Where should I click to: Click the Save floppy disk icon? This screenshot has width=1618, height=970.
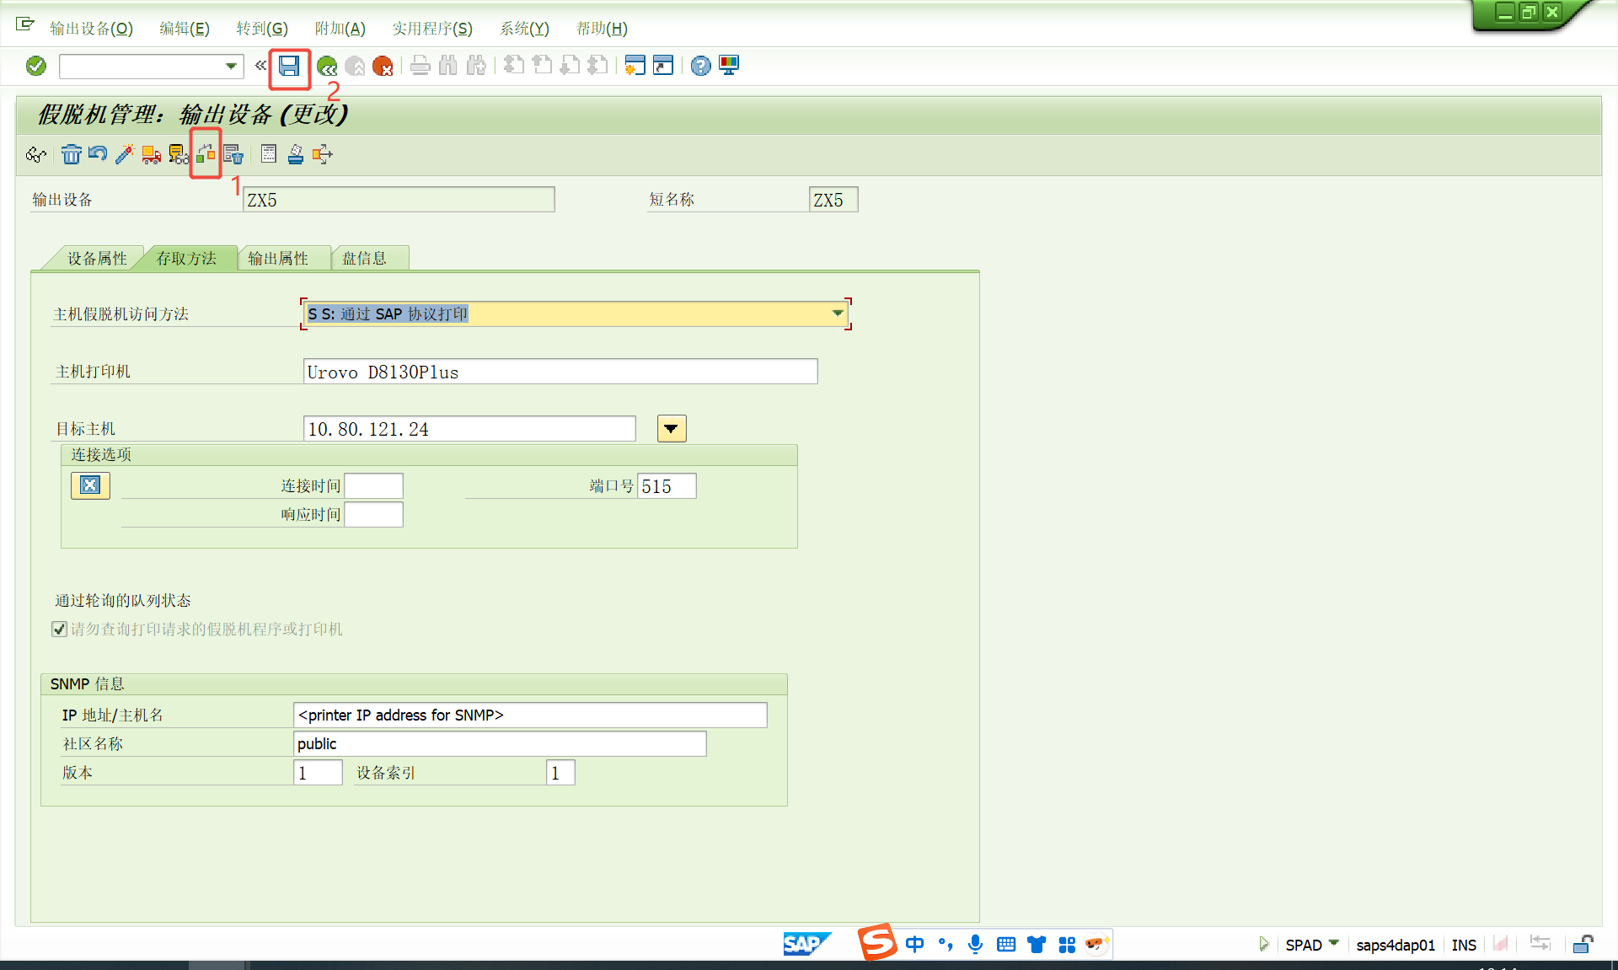pos(289,66)
